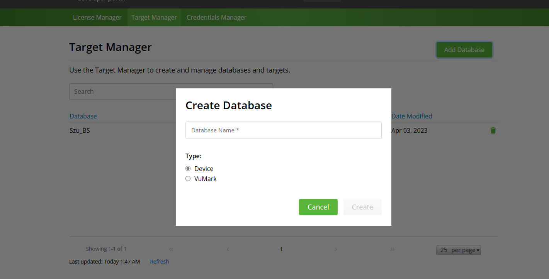This screenshot has height=279, width=549.
Task: Sort by the Database column header
Action: pos(83,116)
